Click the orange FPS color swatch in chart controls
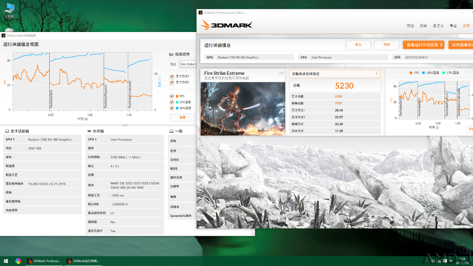Screen dimensions: 473x266 [x=177, y=96]
